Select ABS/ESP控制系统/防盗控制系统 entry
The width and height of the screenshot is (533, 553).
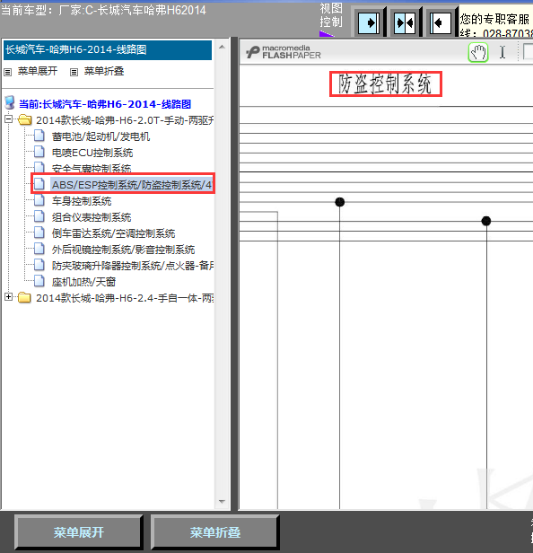tap(132, 185)
